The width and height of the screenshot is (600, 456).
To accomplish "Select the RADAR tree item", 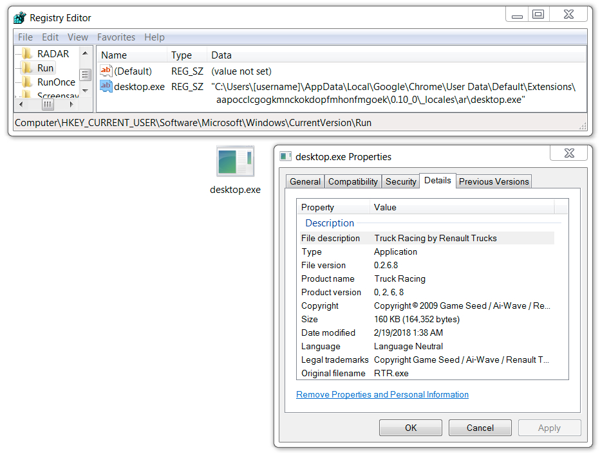I will tap(53, 53).
